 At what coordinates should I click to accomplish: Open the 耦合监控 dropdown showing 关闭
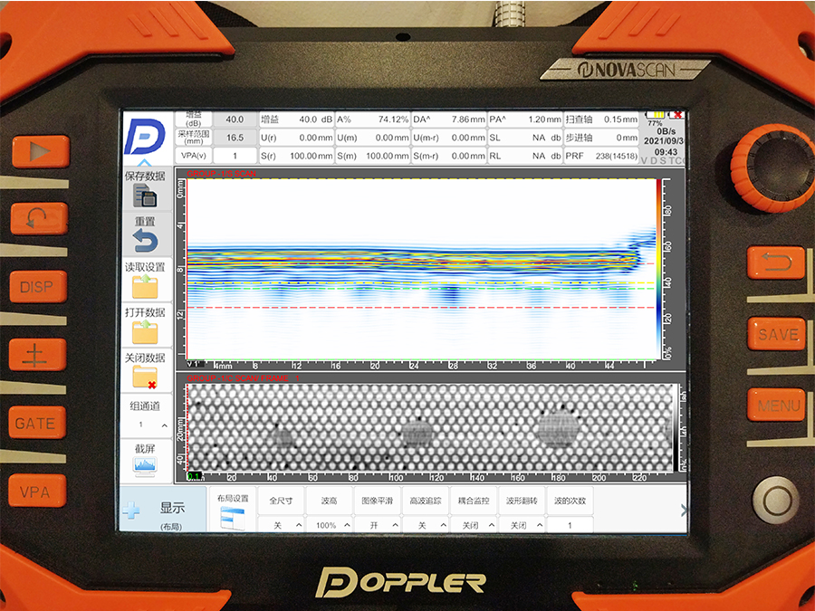(x=474, y=525)
